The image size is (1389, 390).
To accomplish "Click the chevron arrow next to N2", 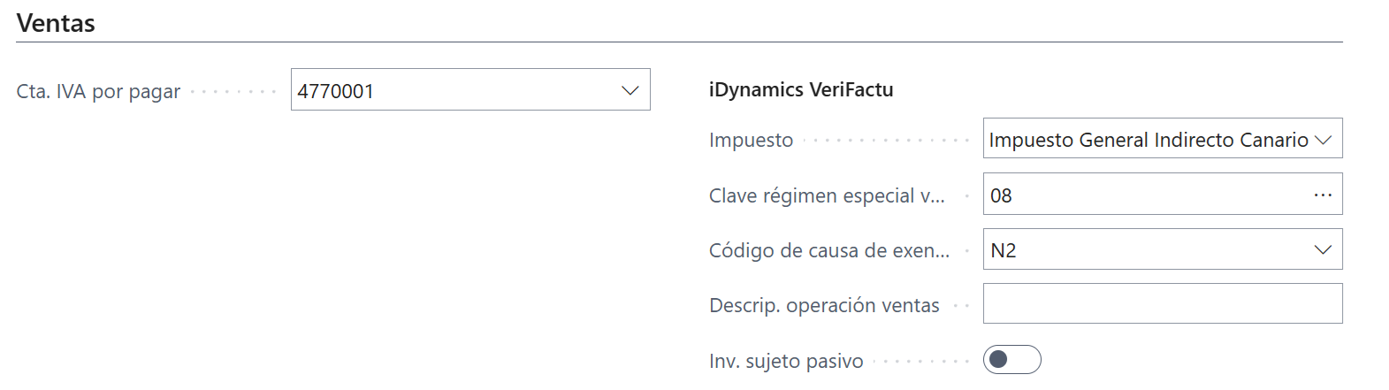I will coord(1323,250).
